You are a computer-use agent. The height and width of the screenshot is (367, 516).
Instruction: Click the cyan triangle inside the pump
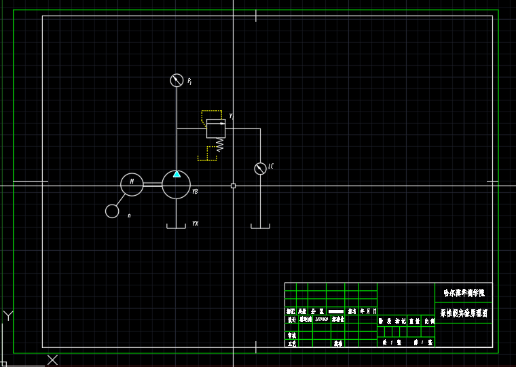tap(177, 174)
